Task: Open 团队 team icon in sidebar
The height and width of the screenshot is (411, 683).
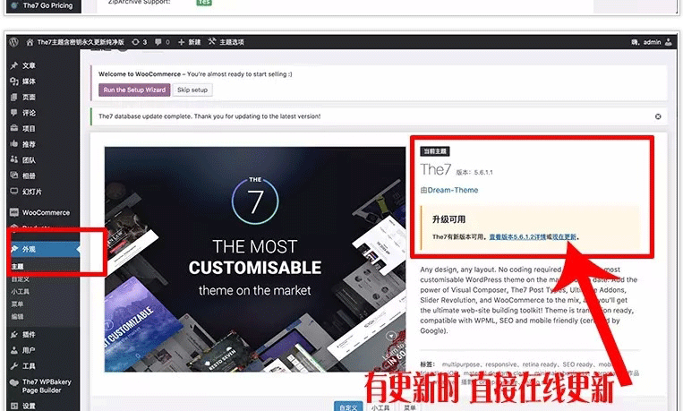Action: coord(14,159)
